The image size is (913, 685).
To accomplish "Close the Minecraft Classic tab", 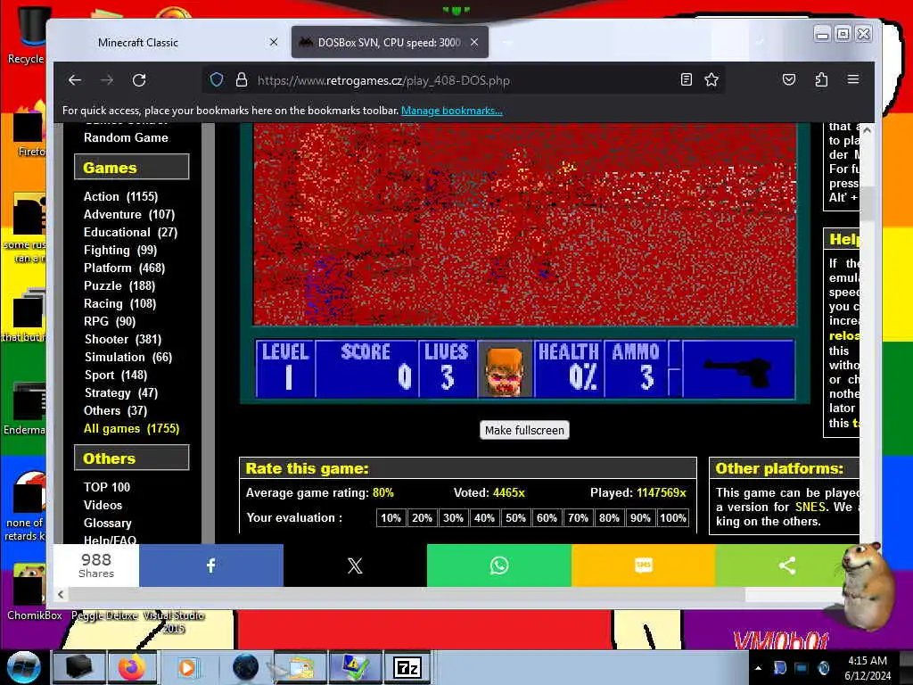I will coord(274,42).
